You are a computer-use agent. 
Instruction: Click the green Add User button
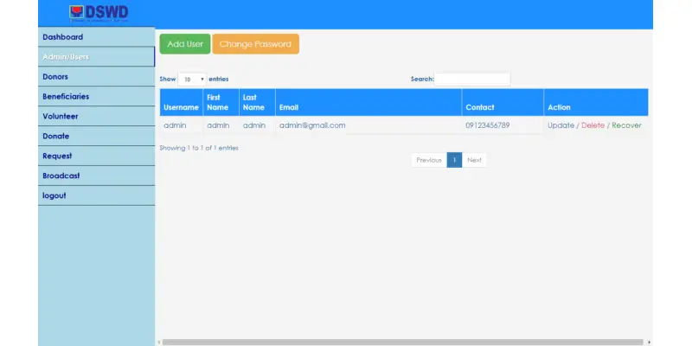(185, 44)
